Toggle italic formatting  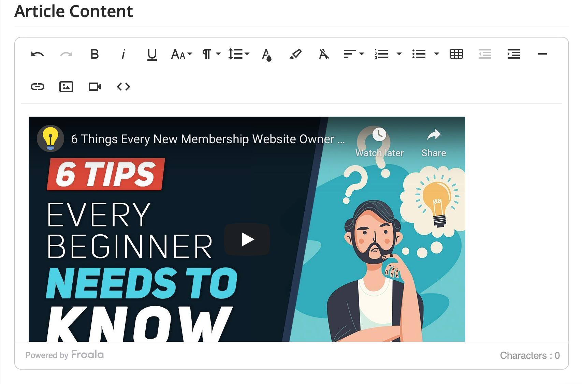pyautogui.click(x=123, y=54)
